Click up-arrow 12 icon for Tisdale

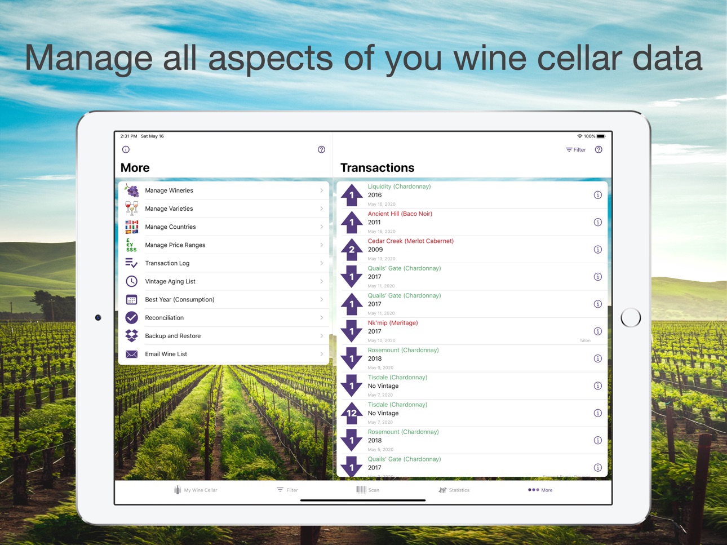[x=352, y=413]
